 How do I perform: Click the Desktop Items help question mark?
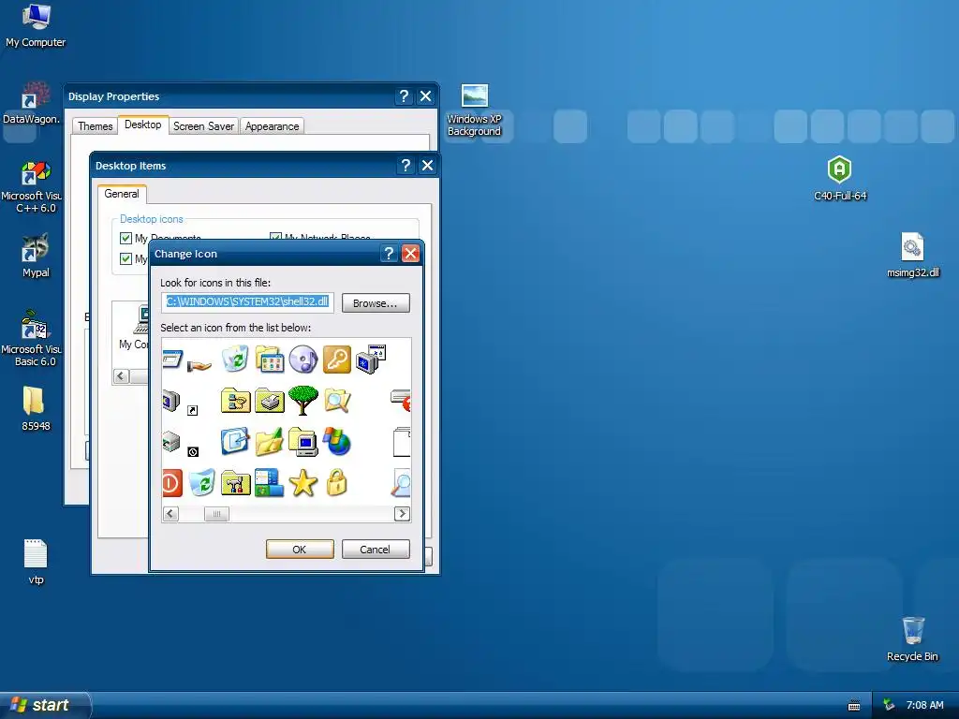pyautogui.click(x=406, y=165)
